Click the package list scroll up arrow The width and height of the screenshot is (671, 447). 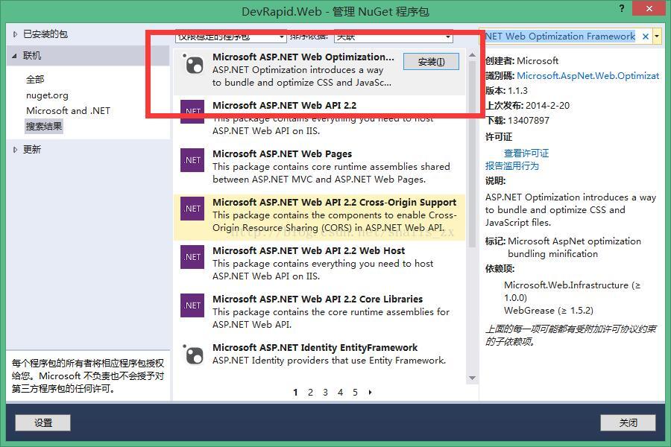point(472,55)
